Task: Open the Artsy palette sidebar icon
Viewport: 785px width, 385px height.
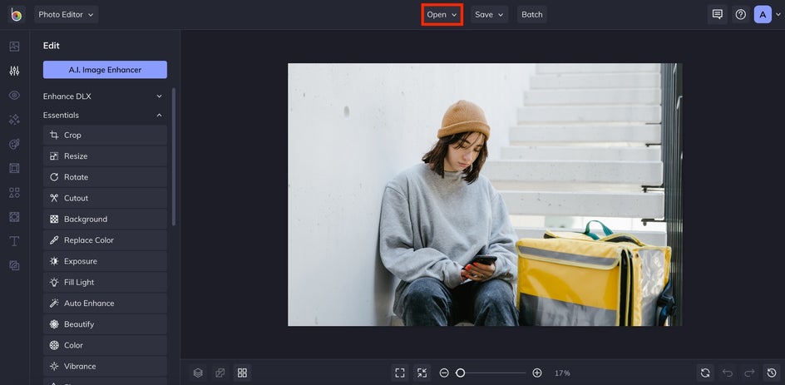Action: click(x=14, y=144)
